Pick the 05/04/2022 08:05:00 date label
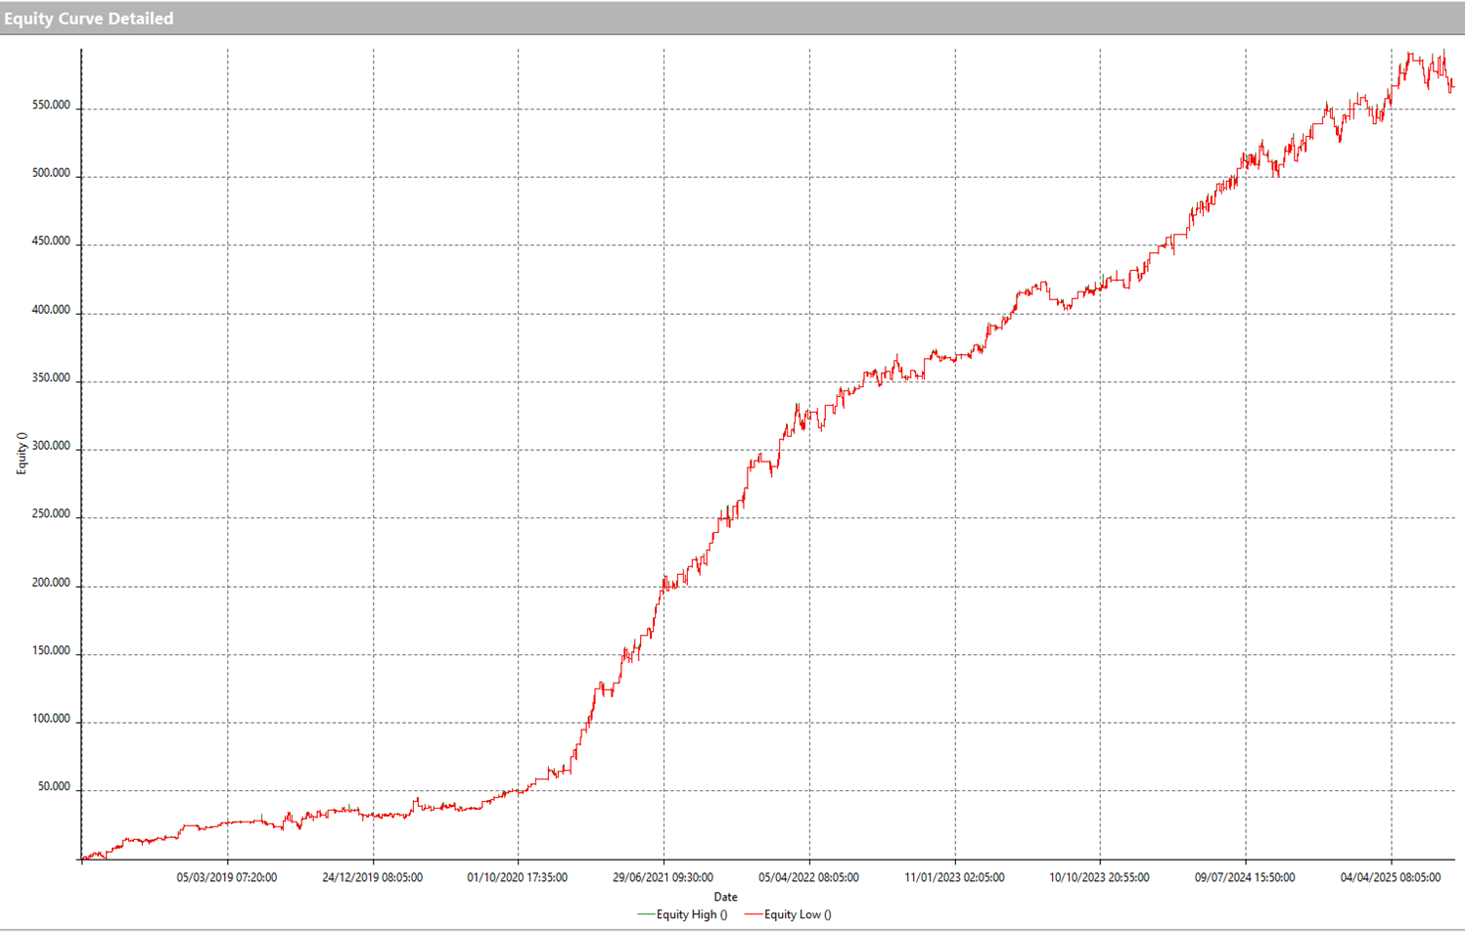Image resolution: width=1465 pixels, height=932 pixels. point(808,877)
